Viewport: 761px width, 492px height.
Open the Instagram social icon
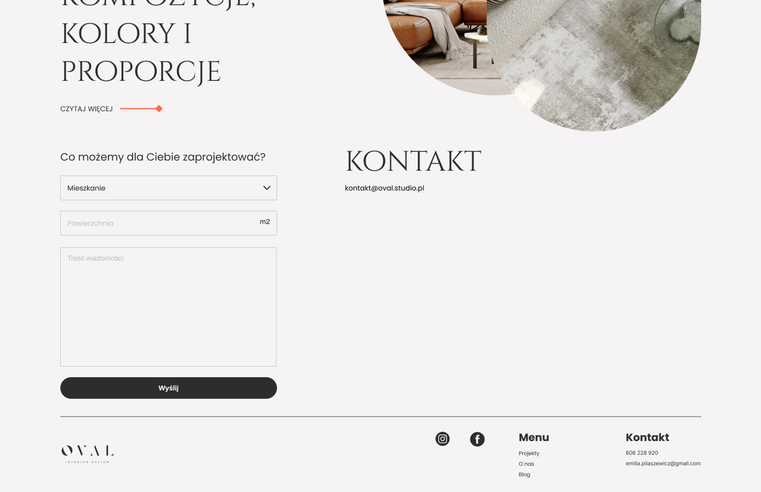[442, 439]
